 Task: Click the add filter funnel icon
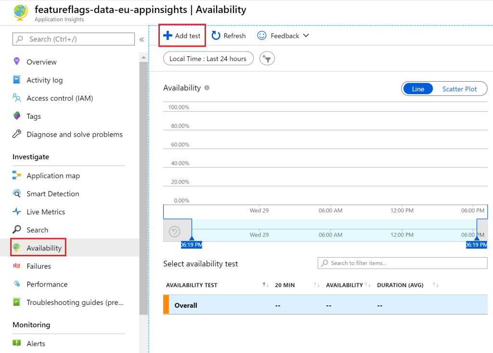point(267,59)
